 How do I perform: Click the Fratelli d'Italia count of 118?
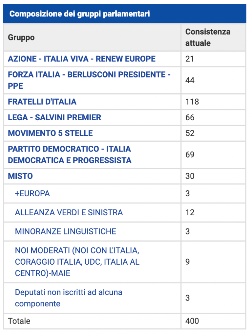point(192,102)
